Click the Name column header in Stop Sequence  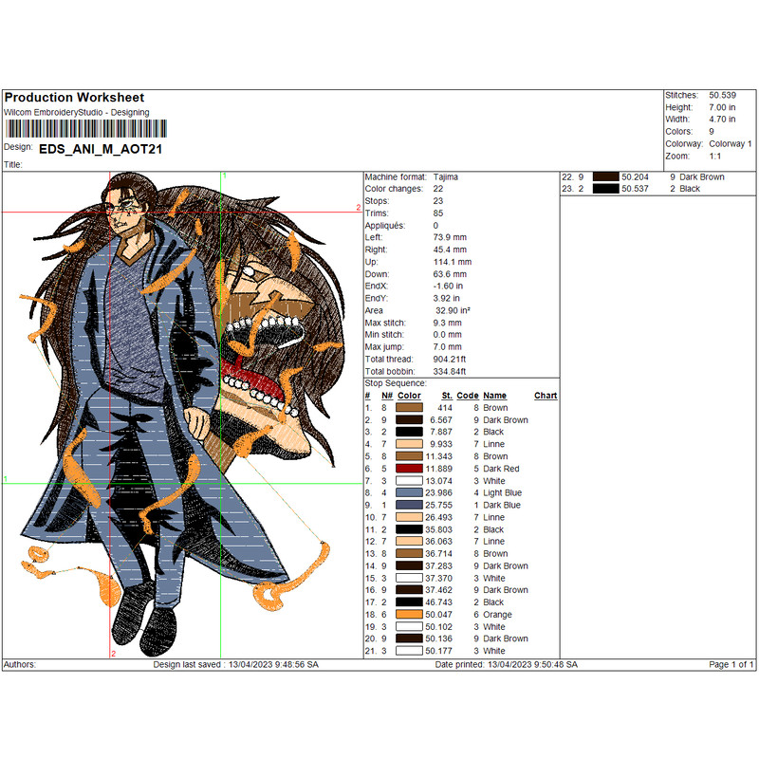click(494, 396)
